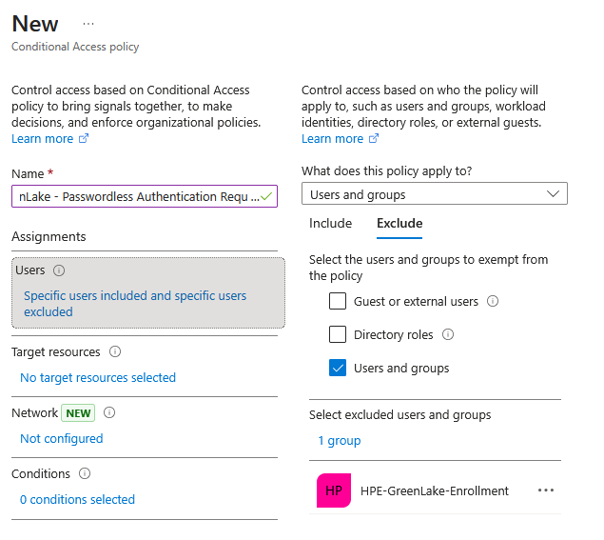Screen dimensions: 604x540
Task: Click info icon for Guest or external users
Action: tap(493, 302)
